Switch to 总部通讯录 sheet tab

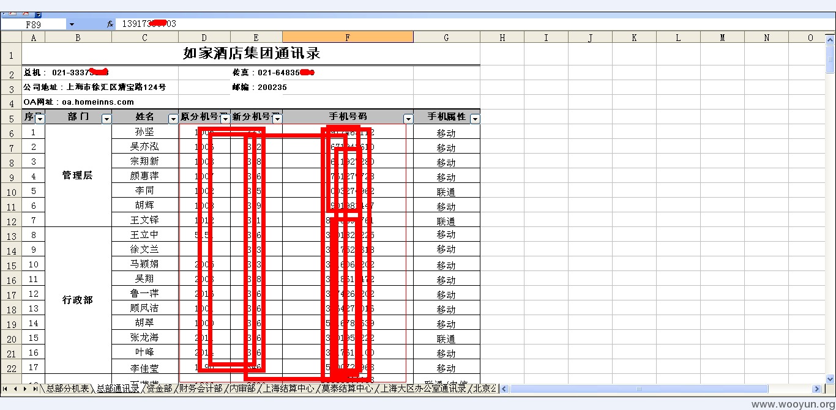click(118, 389)
